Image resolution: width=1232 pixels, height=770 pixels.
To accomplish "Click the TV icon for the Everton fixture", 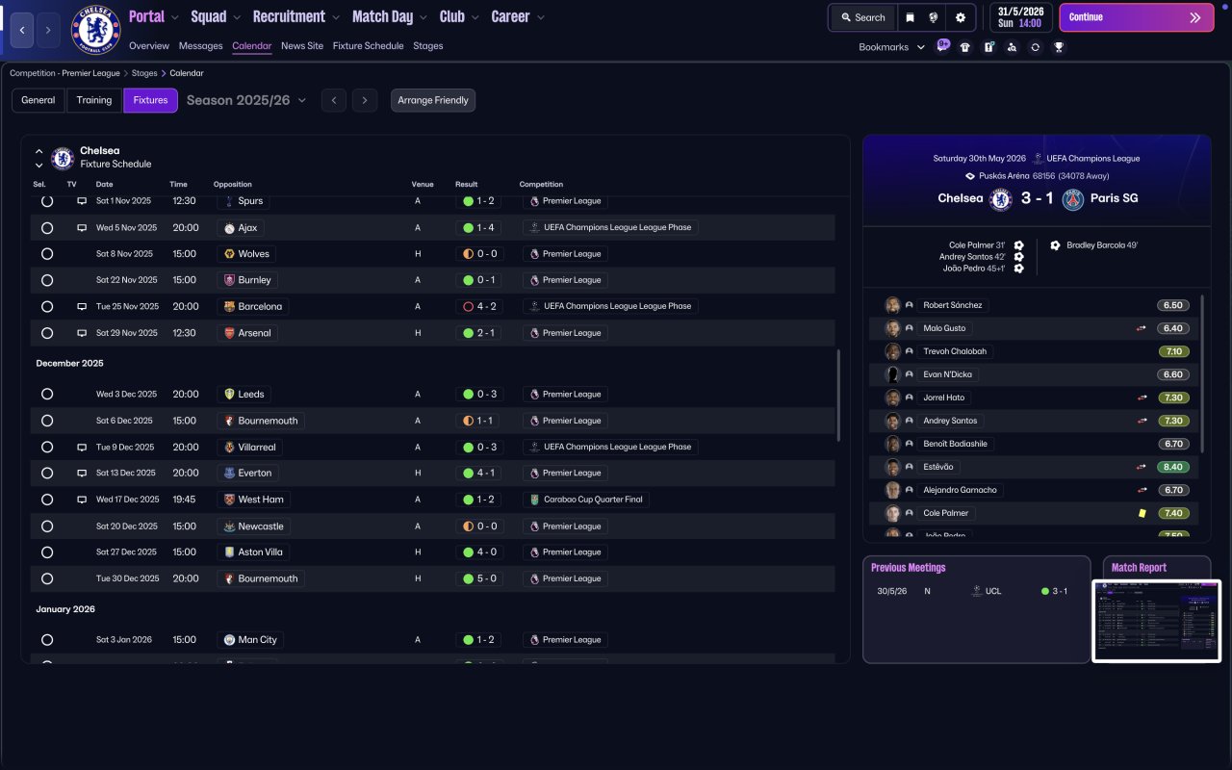I will pyautogui.click(x=82, y=473).
